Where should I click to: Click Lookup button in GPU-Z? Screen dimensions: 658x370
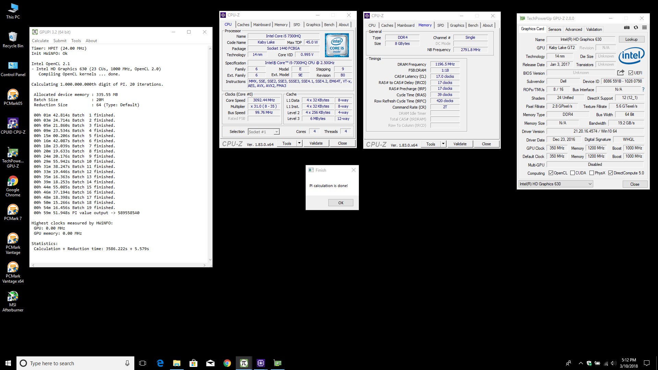(x=631, y=39)
